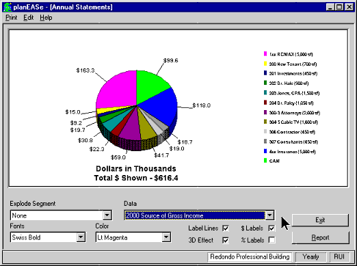
Task: Click the blue Insurance legend swatch
Action: tap(265, 151)
